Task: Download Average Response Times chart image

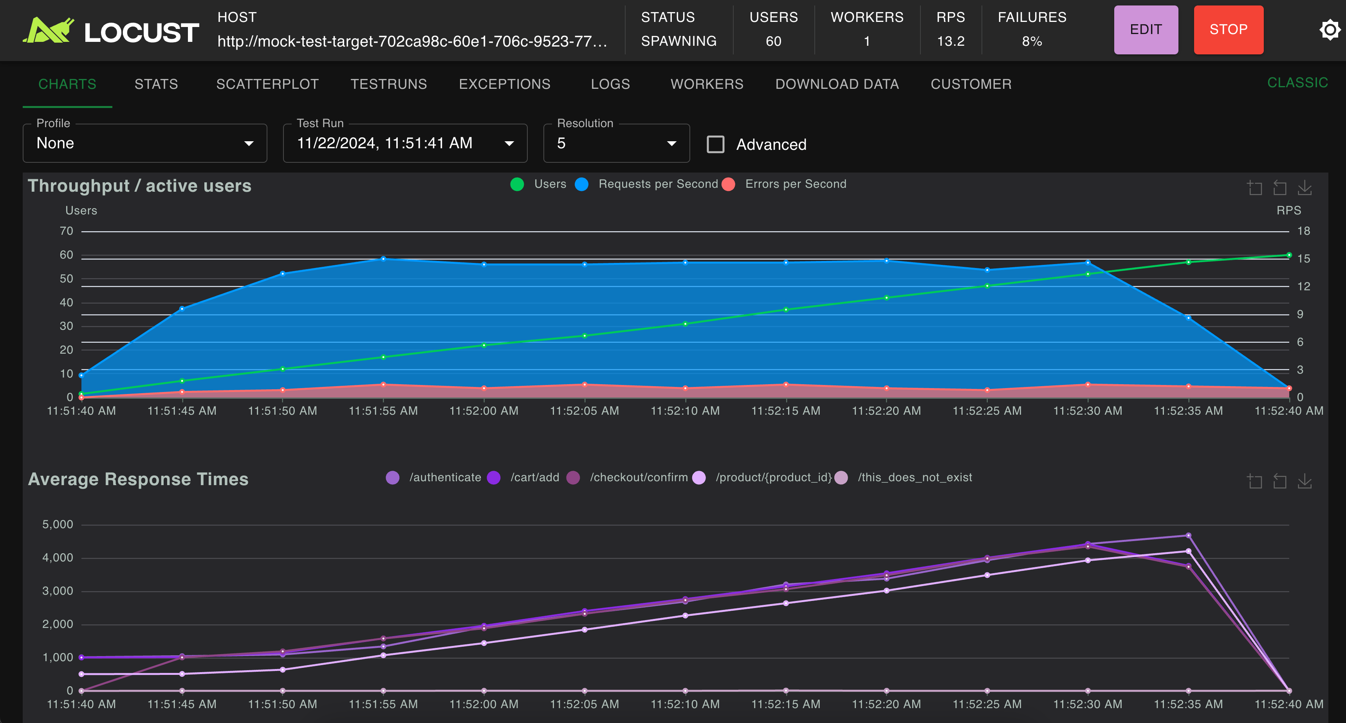Action: tap(1305, 481)
